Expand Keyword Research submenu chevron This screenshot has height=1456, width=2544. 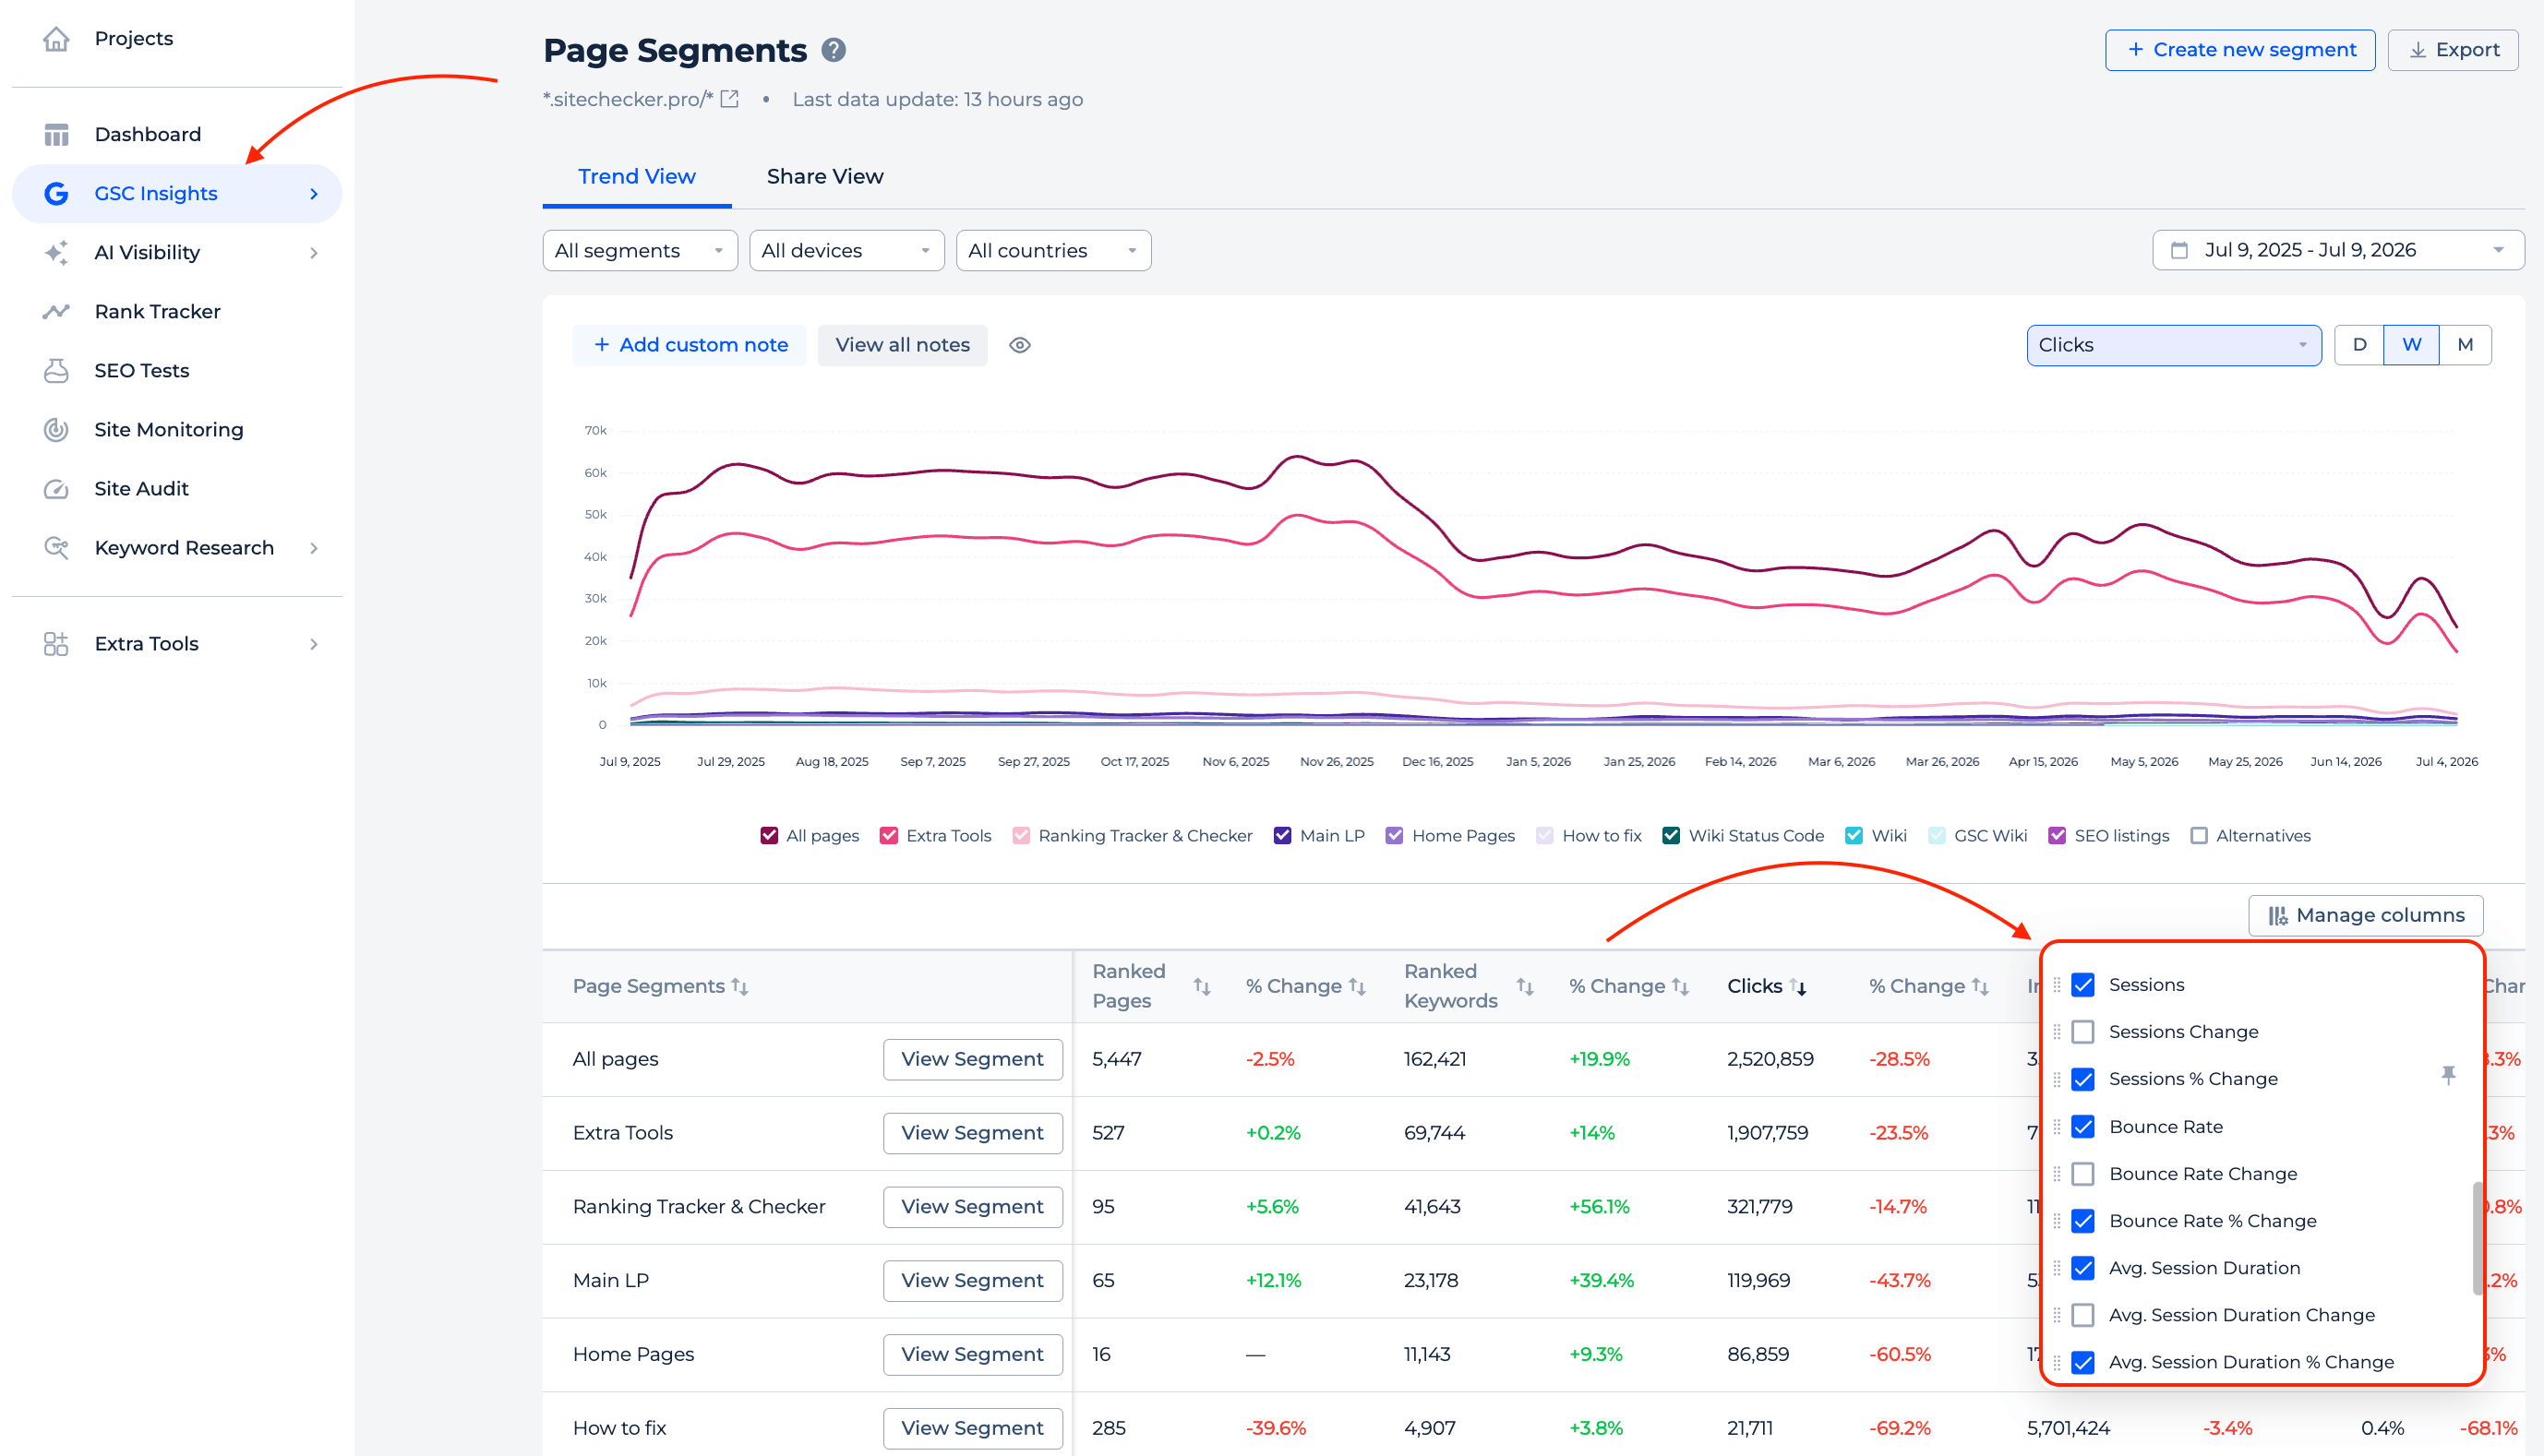(x=314, y=547)
